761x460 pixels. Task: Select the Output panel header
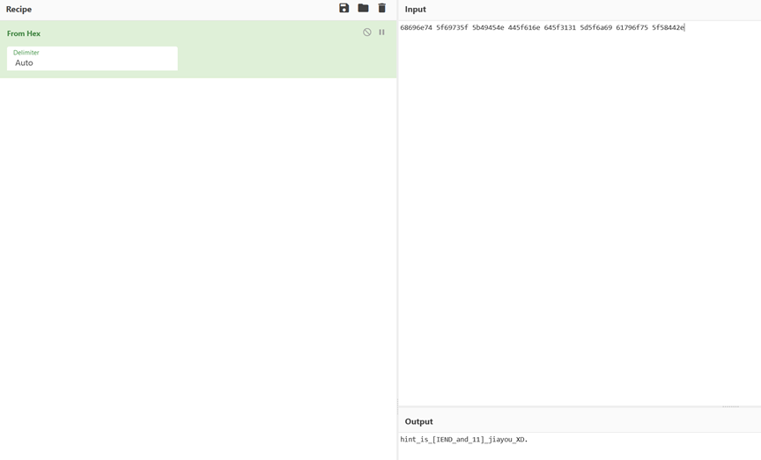point(419,421)
